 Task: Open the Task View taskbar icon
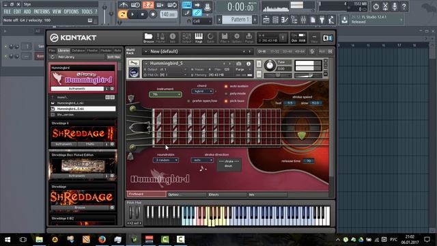[x=23, y=239]
